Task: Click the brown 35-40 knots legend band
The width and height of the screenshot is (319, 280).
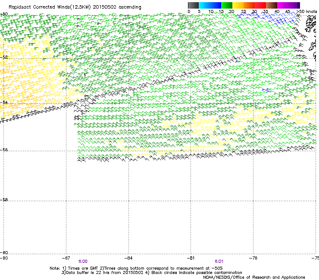Action: click(272, 5)
